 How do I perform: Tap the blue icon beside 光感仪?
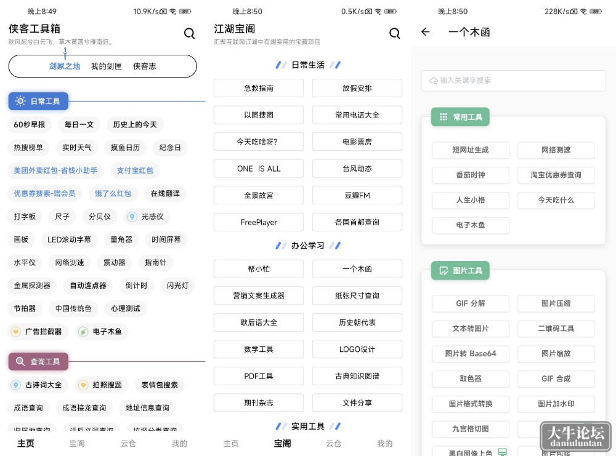coord(132,217)
